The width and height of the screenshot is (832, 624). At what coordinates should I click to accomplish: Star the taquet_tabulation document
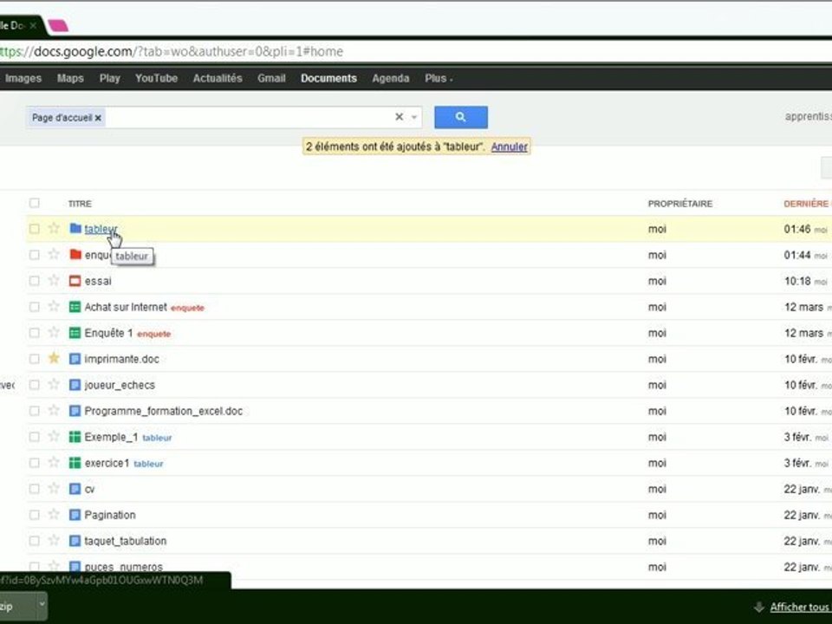(54, 540)
